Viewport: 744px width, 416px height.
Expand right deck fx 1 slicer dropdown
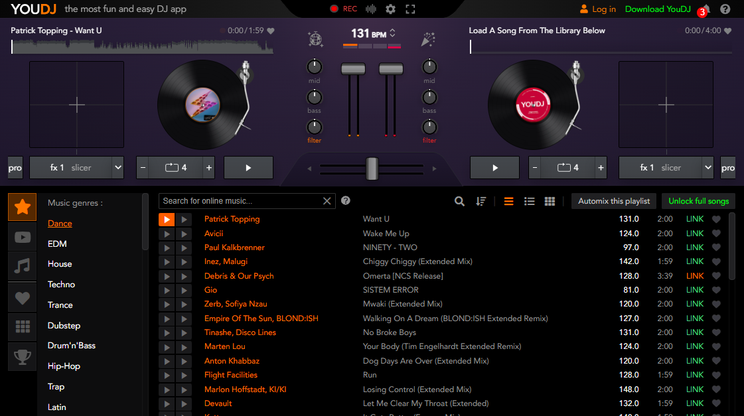pos(707,168)
